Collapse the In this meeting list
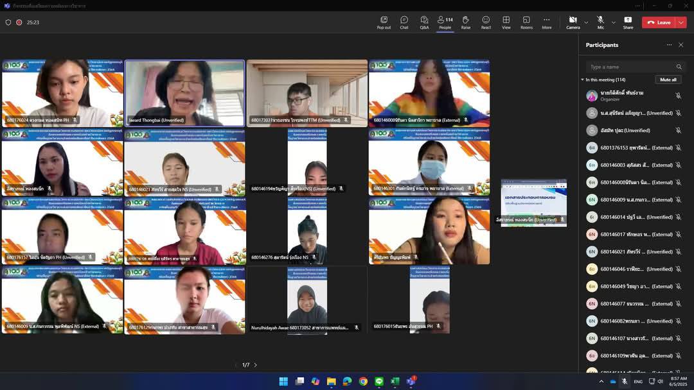The image size is (694, 390). 582,80
